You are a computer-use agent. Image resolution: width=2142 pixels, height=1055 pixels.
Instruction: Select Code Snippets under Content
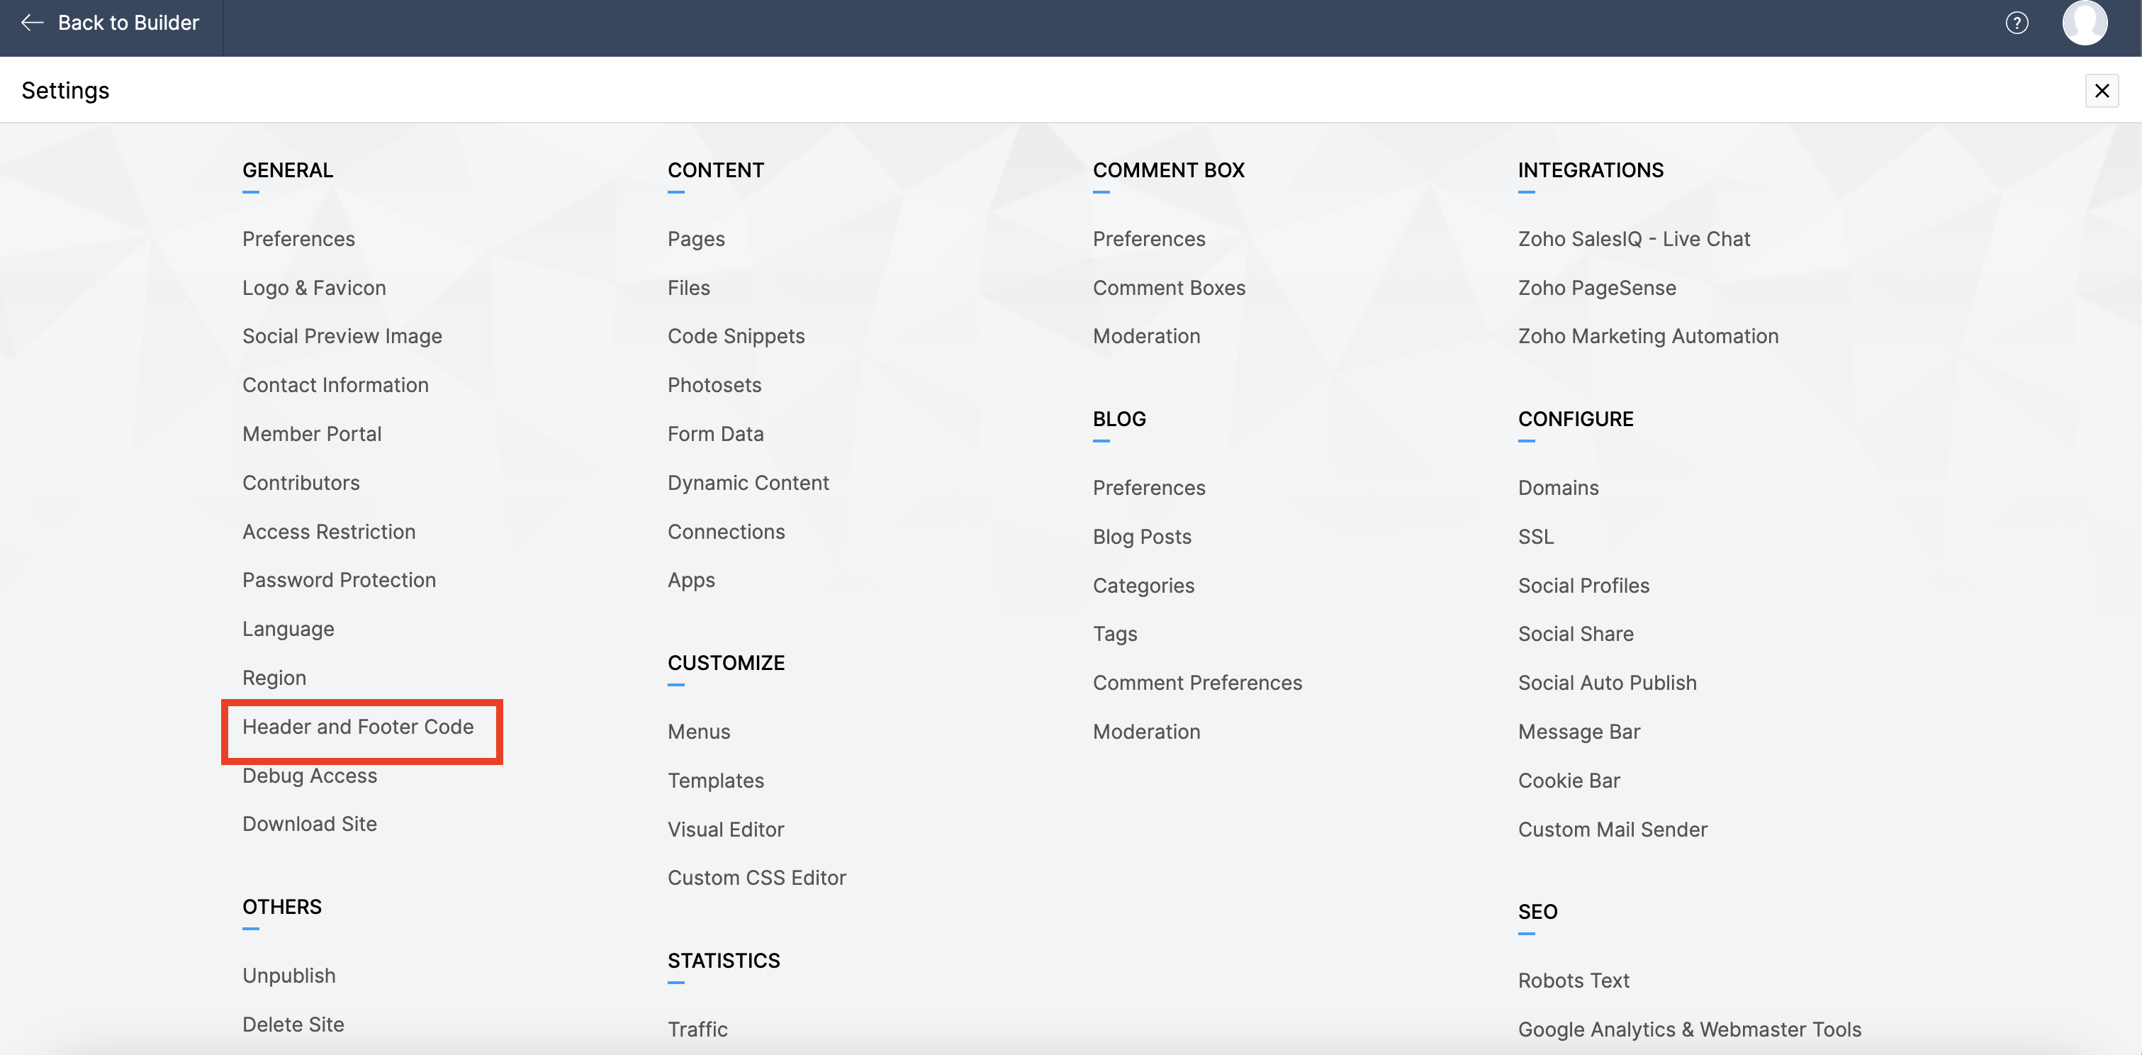[735, 336]
